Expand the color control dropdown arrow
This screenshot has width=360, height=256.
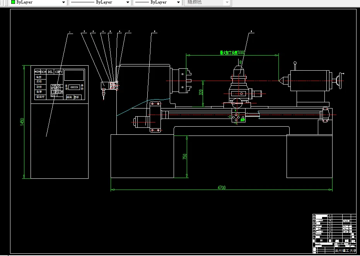click(x=63, y=2)
